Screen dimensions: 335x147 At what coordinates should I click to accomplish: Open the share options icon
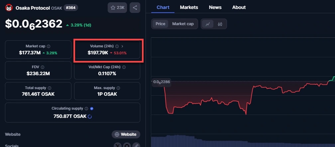pyautogui.click(x=135, y=8)
